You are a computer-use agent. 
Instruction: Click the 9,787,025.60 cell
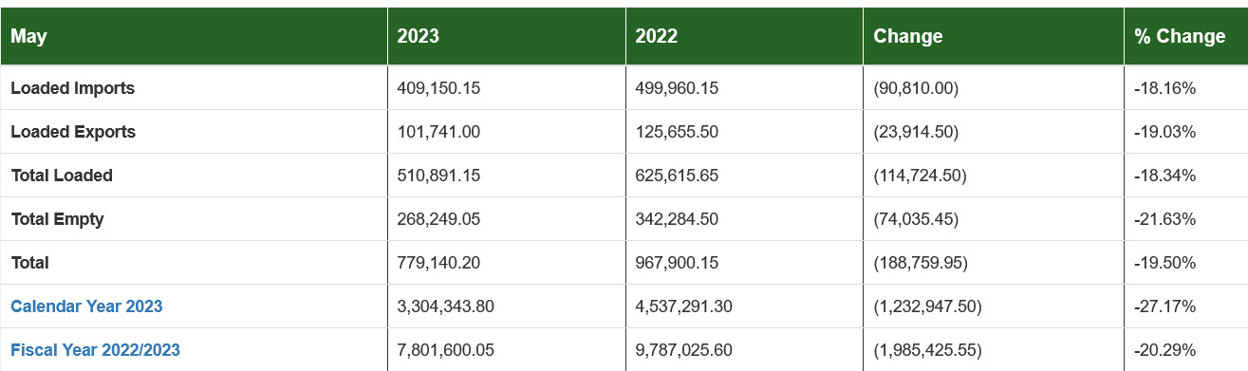point(744,350)
